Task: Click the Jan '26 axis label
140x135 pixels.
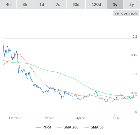Action: pos(48,118)
